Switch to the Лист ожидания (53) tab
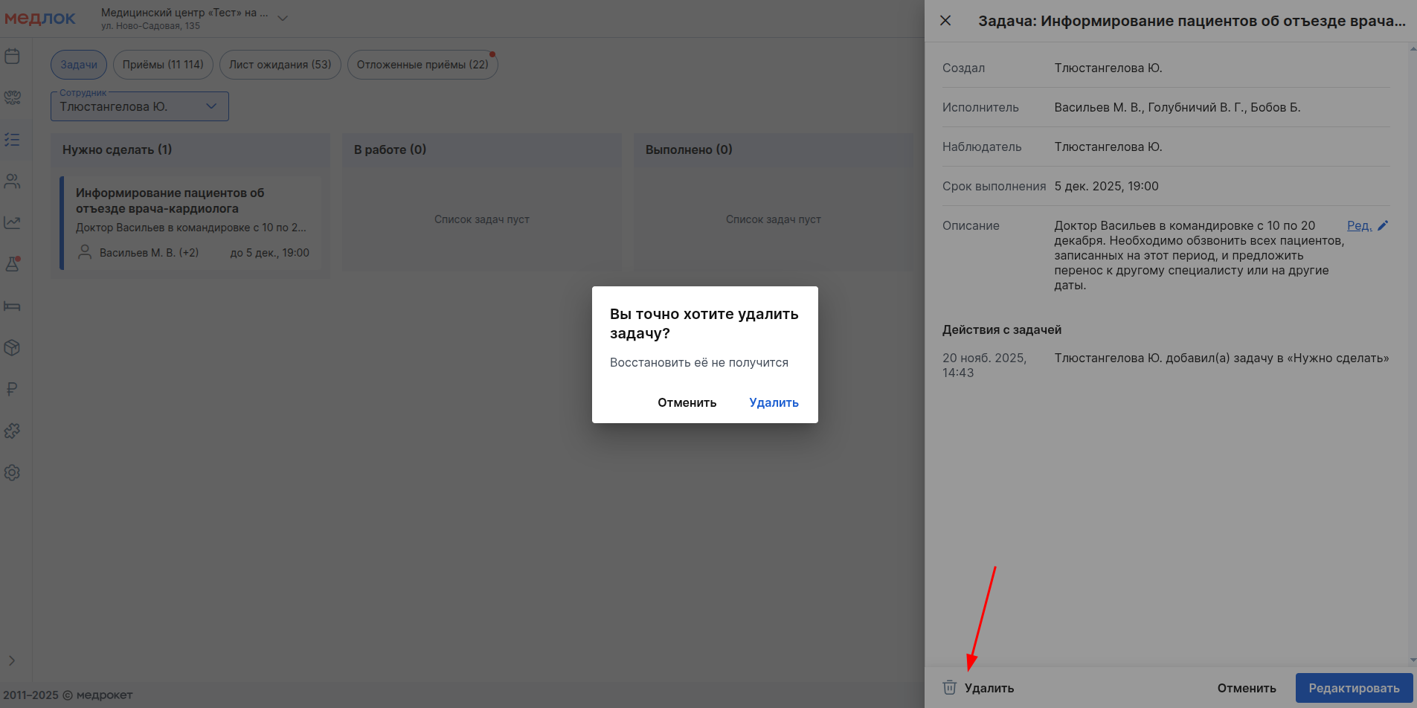The height and width of the screenshot is (708, 1417). [280, 65]
